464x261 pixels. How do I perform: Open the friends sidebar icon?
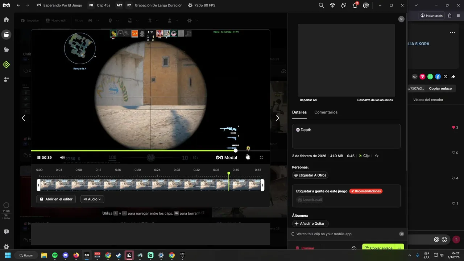click(6, 79)
